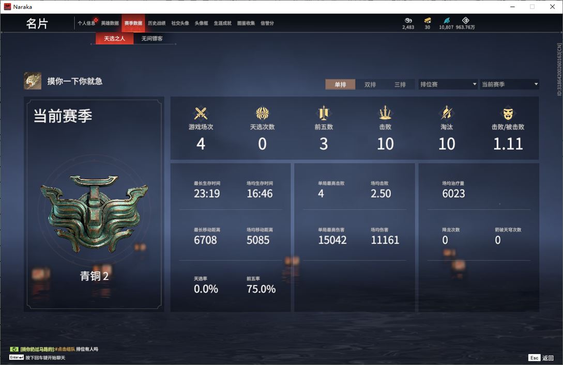Viewport: 563px width, 365px height.
Task: Open the 生涯成就 tab
Action: point(223,23)
